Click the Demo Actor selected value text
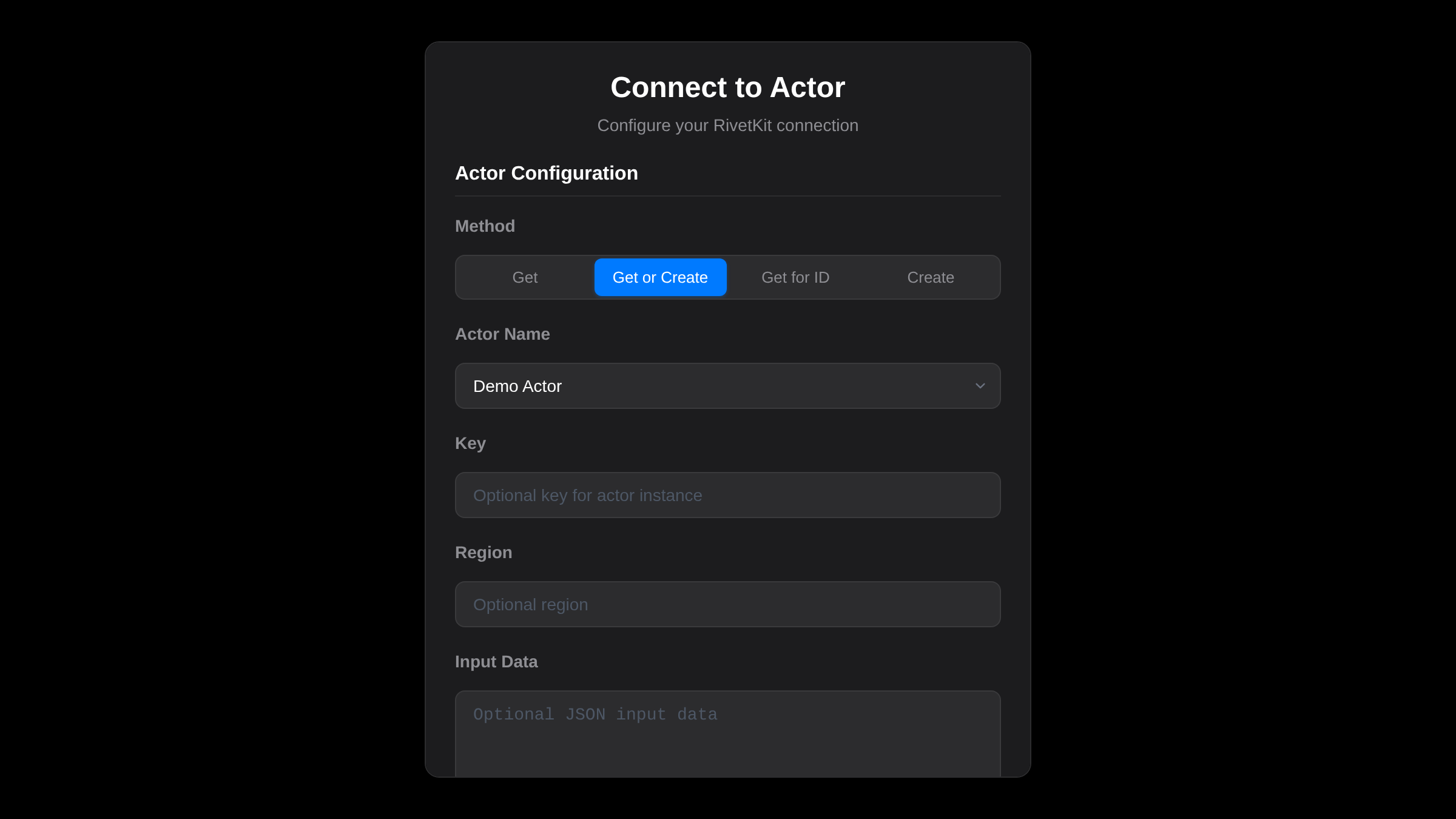The height and width of the screenshot is (819, 1456). pos(517,386)
